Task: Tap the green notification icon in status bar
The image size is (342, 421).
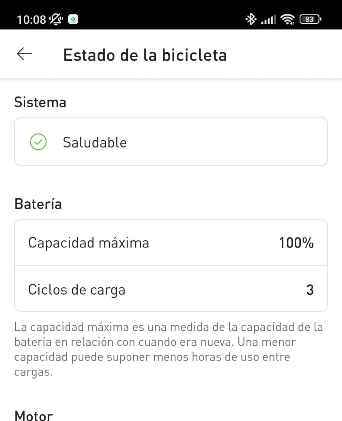Action: [x=74, y=19]
